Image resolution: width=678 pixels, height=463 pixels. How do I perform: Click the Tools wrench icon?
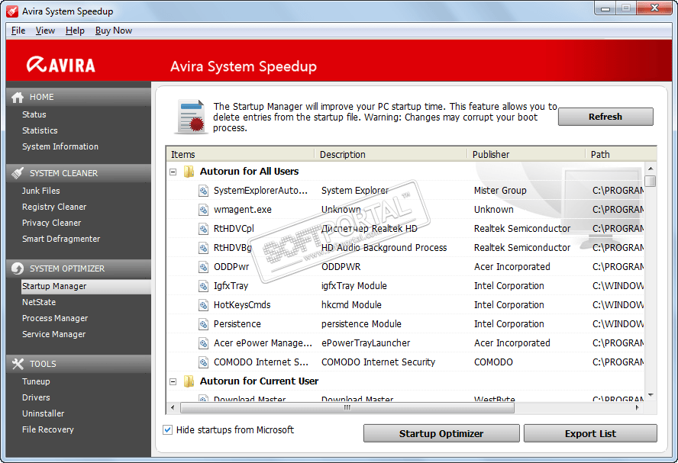pyautogui.click(x=18, y=364)
